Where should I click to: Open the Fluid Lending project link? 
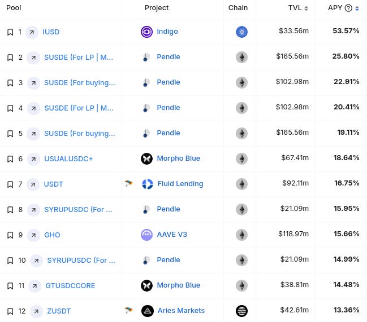coord(180,184)
